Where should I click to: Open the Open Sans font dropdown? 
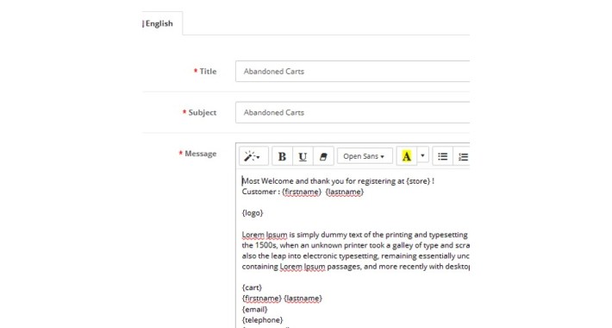click(365, 156)
